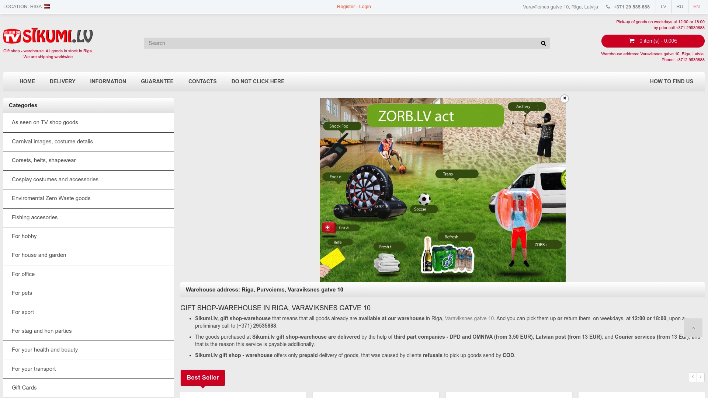Click the Register link
708x398 pixels.
coord(346,7)
